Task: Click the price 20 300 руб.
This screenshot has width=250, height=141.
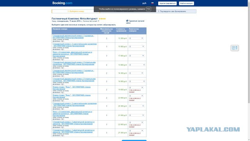Action: [122, 106]
